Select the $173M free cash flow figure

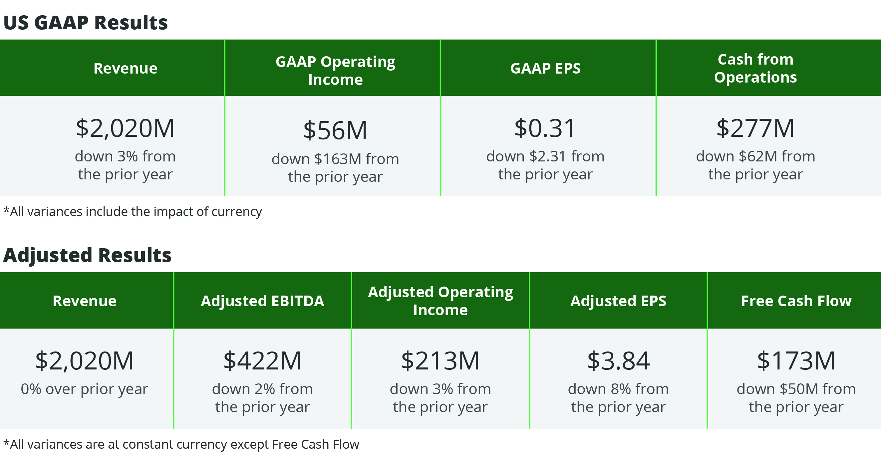[796, 361]
